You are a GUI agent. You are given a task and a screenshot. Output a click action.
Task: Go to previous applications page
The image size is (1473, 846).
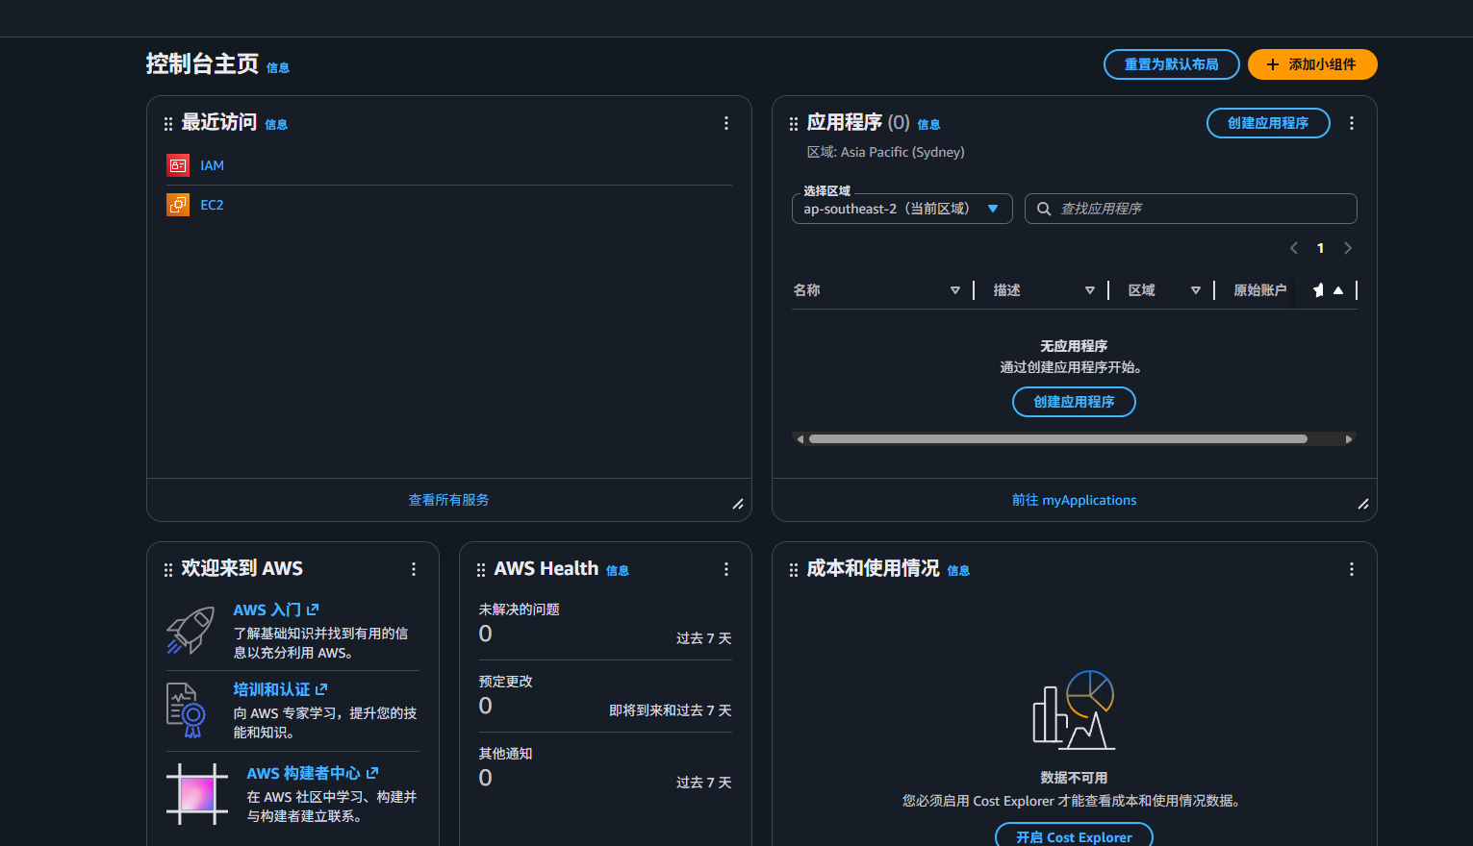[1294, 248]
